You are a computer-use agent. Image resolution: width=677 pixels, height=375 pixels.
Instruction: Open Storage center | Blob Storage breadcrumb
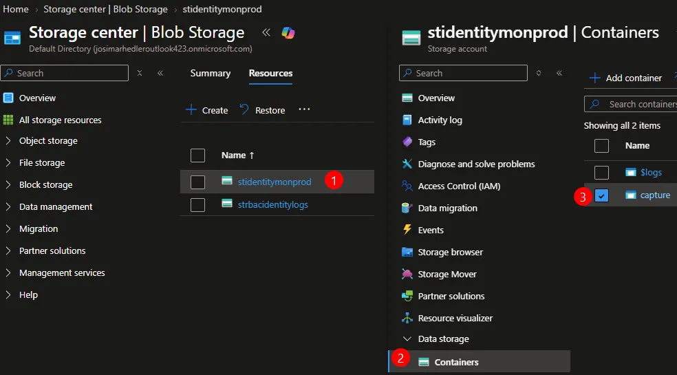click(x=105, y=9)
